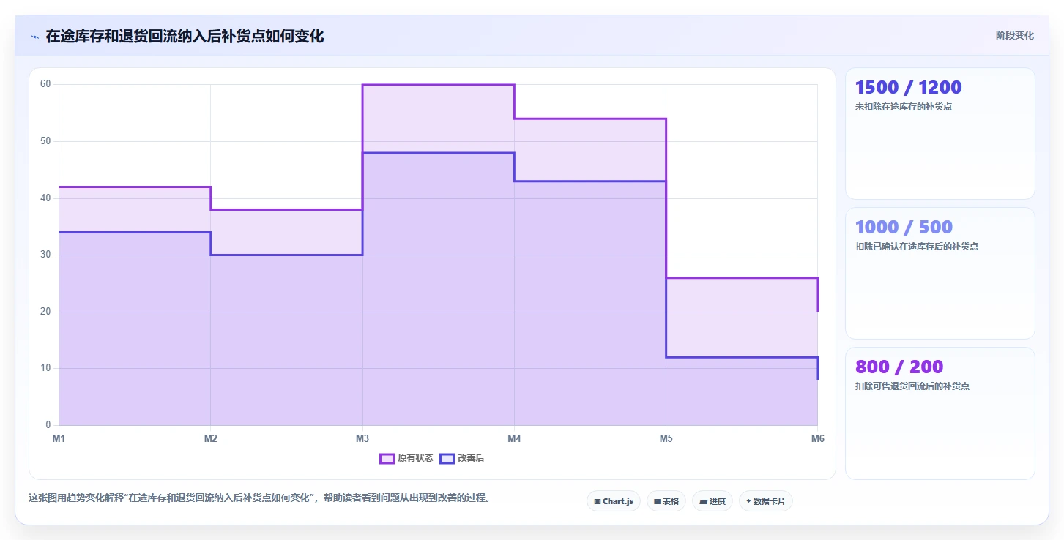
Task: Click the 800 / 200 data card value
Action: (x=899, y=367)
